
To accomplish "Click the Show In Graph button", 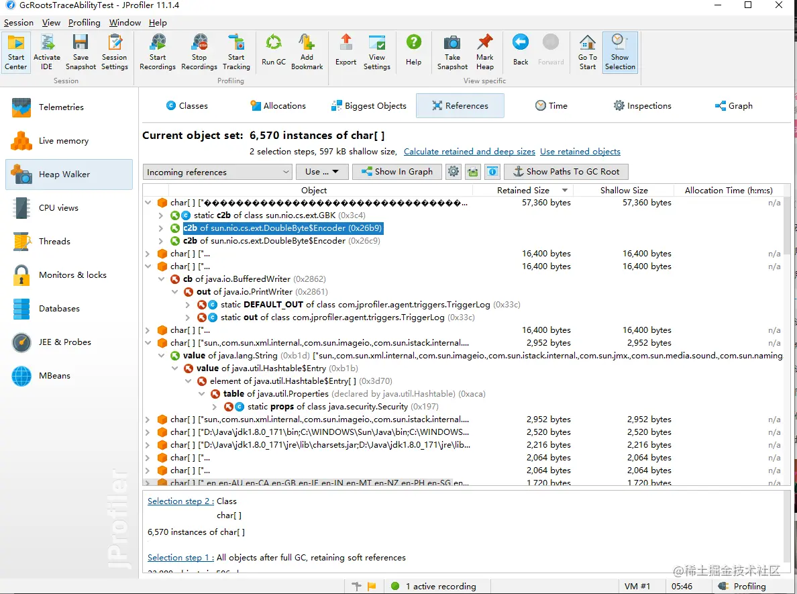I will (x=397, y=172).
